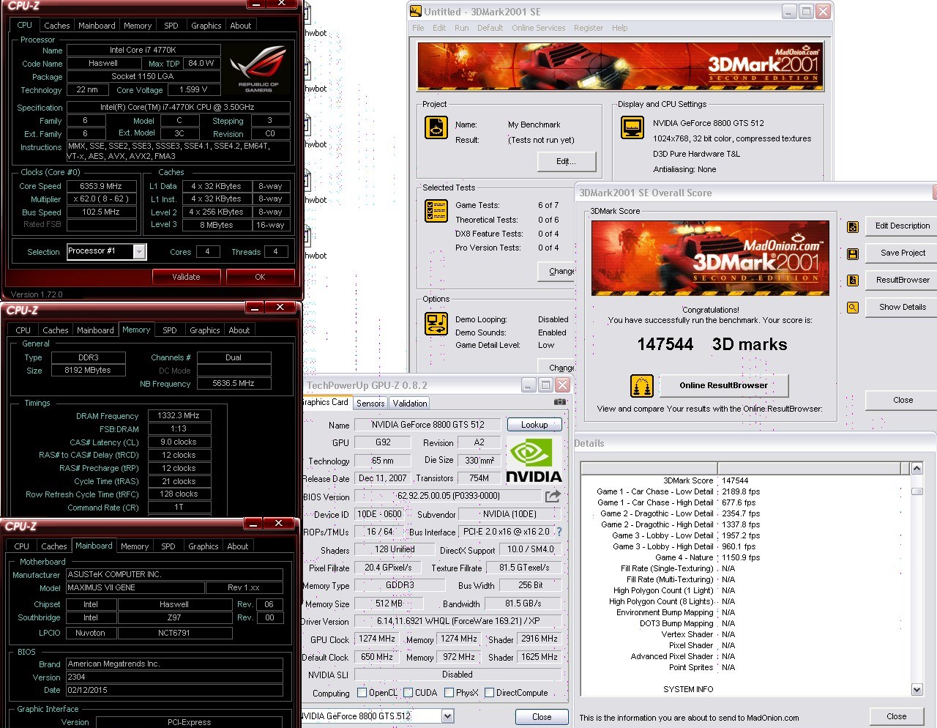Click the Online ResultBrowser trophy icon
937x728 pixels.
642,385
